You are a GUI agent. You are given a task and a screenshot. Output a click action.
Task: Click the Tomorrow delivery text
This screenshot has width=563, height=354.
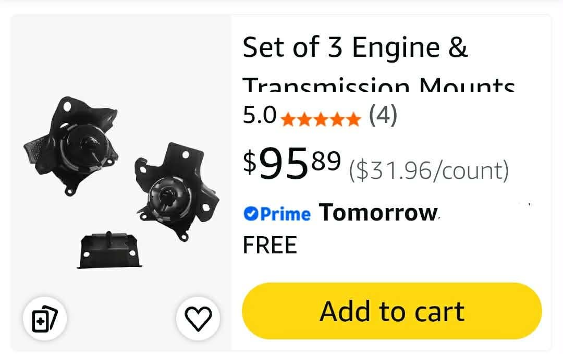coord(378,213)
